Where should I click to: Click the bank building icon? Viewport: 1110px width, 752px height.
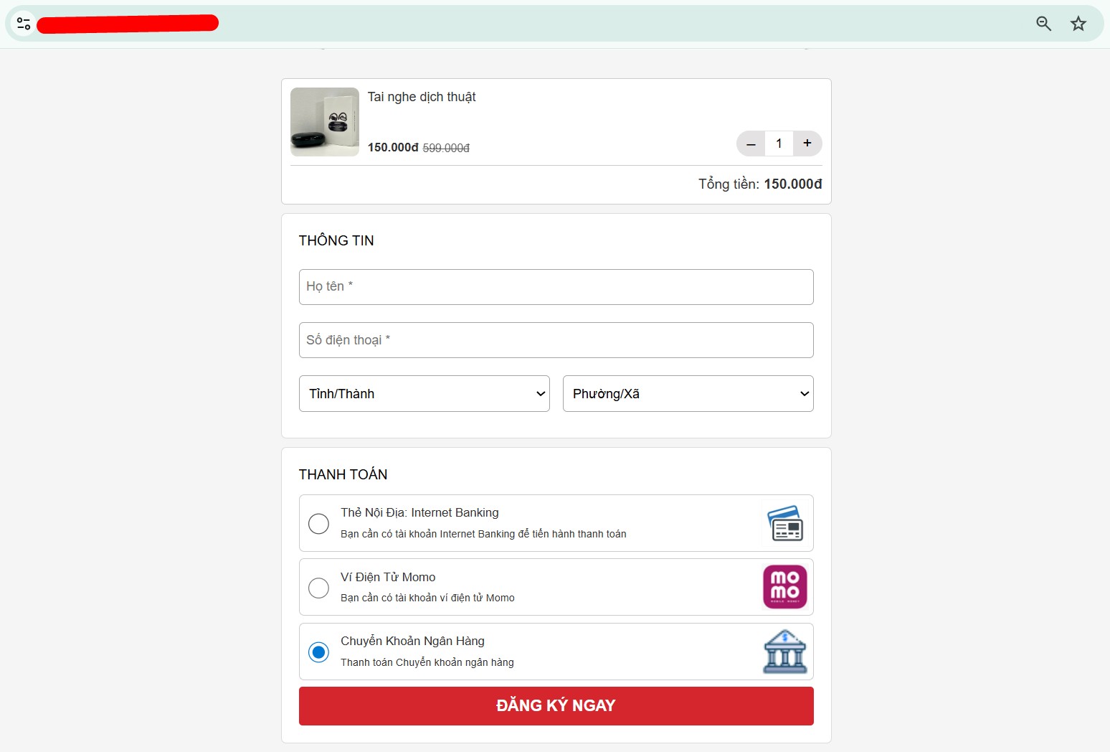tap(785, 652)
